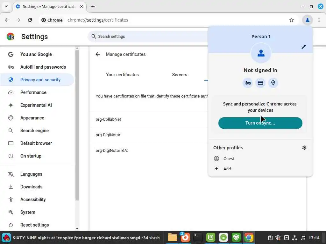Edit the Person 1 profile with the pencil icon
The height and width of the screenshot is (244, 326).
(303, 47)
